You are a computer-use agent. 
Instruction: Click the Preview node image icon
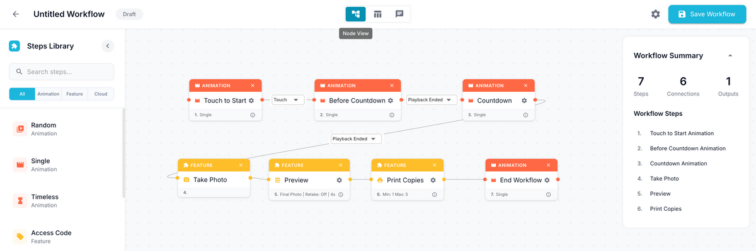pos(277,180)
